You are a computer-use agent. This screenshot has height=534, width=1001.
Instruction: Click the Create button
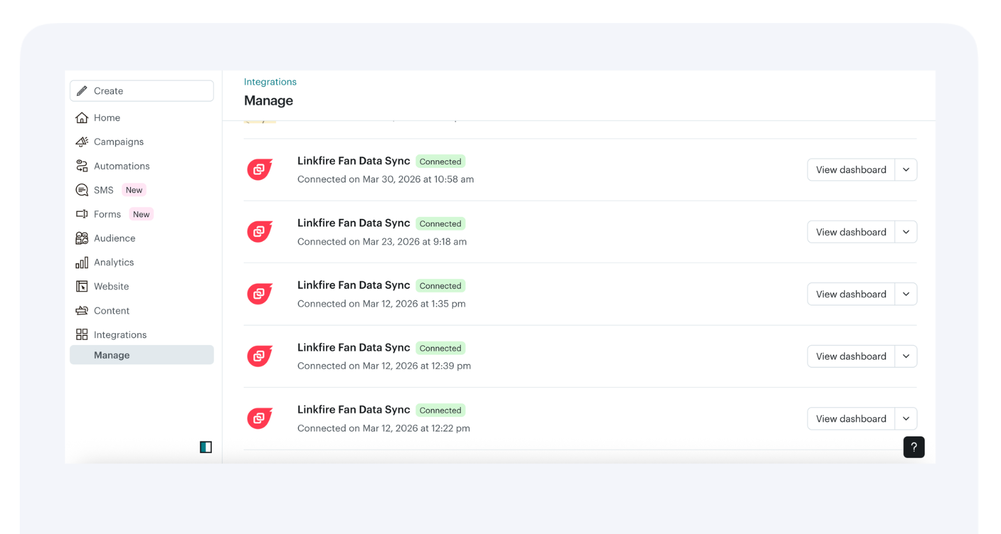[142, 91]
